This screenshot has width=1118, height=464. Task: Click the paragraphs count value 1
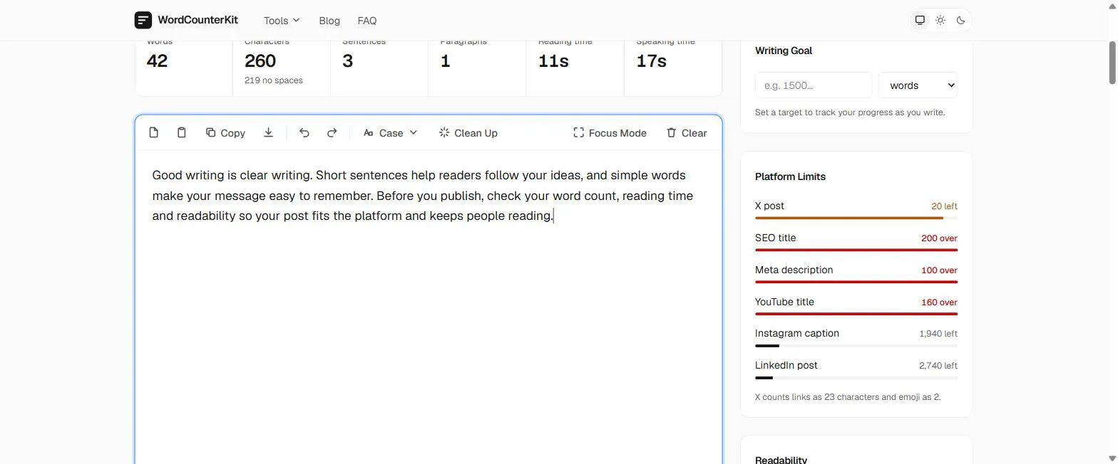tap(445, 61)
